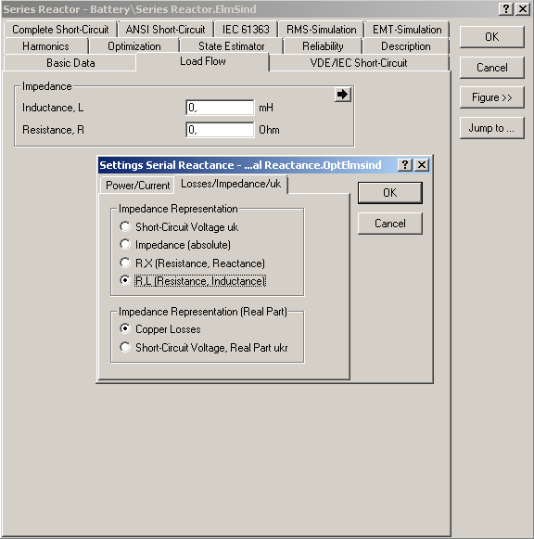Viewport: 534px width, 539px height.
Task: Go to the Description tab
Action: [405, 46]
